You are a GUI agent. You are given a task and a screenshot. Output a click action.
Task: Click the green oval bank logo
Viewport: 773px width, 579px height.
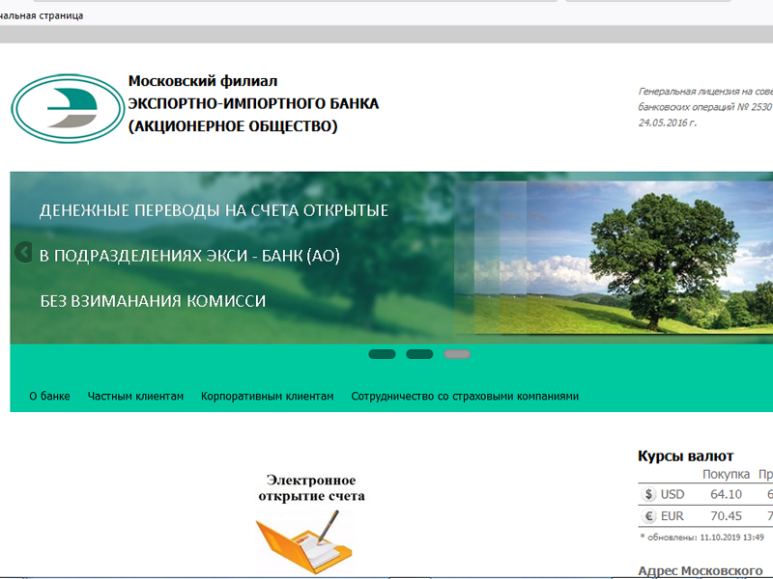[68, 108]
